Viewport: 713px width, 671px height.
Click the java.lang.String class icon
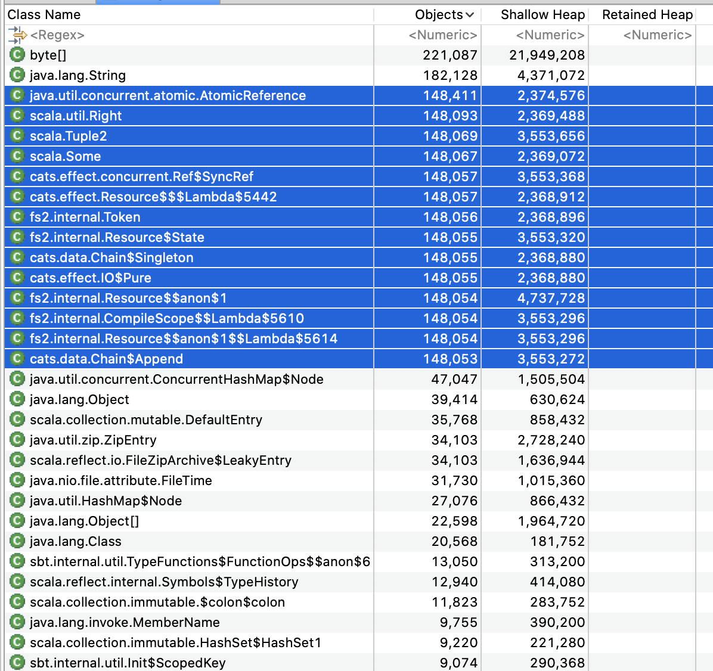pyautogui.click(x=17, y=75)
